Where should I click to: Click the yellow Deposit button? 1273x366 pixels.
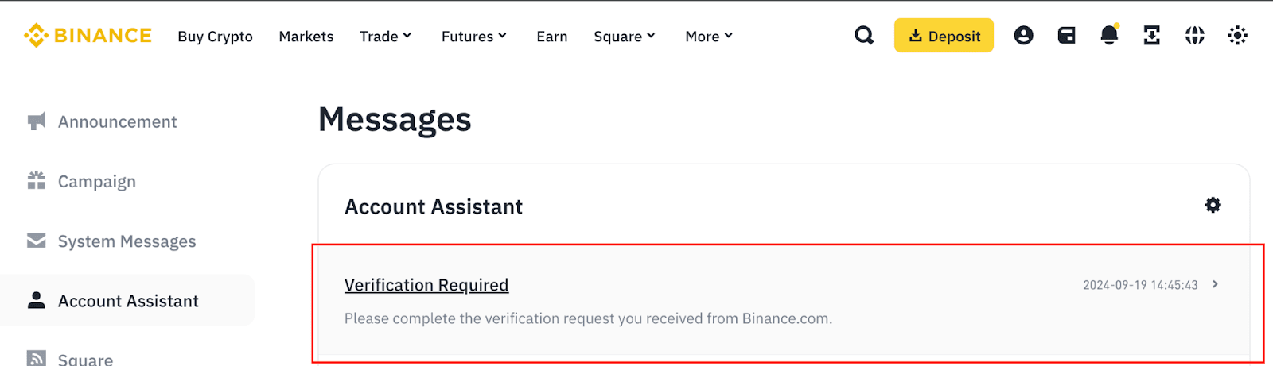click(x=944, y=36)
